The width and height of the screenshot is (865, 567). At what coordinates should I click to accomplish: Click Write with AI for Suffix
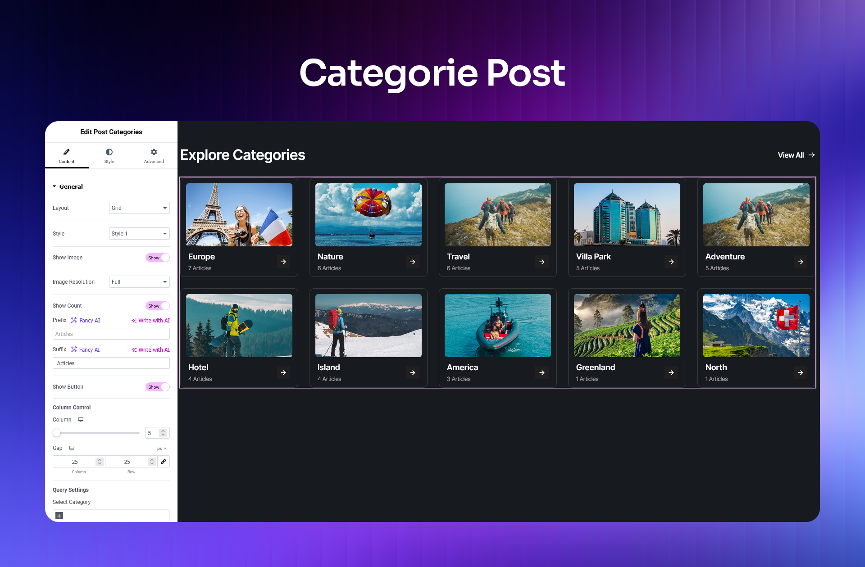point(150,350)
